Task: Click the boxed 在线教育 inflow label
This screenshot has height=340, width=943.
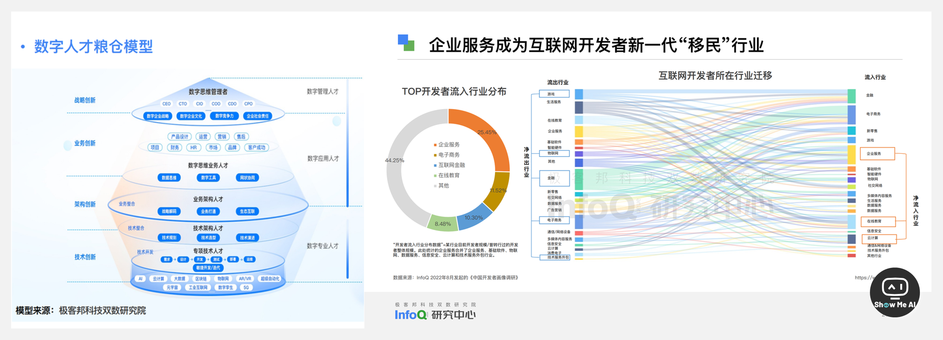Action: [878, 221]
